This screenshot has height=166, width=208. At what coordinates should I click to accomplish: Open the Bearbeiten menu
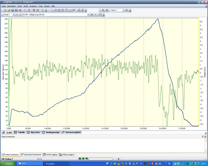11,6
